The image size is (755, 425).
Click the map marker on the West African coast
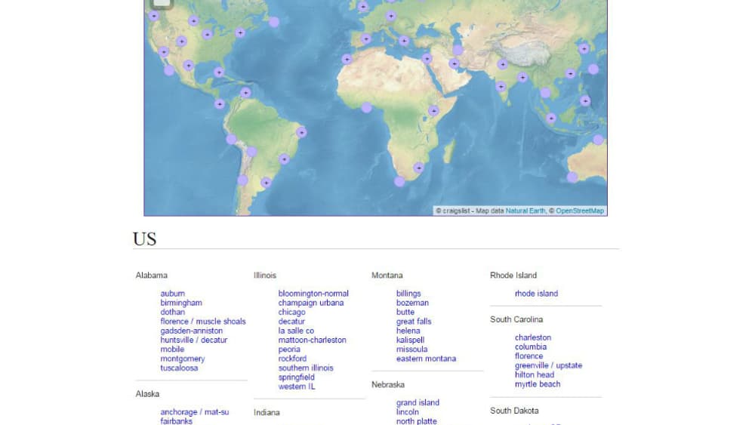click(x=366, y=107)
